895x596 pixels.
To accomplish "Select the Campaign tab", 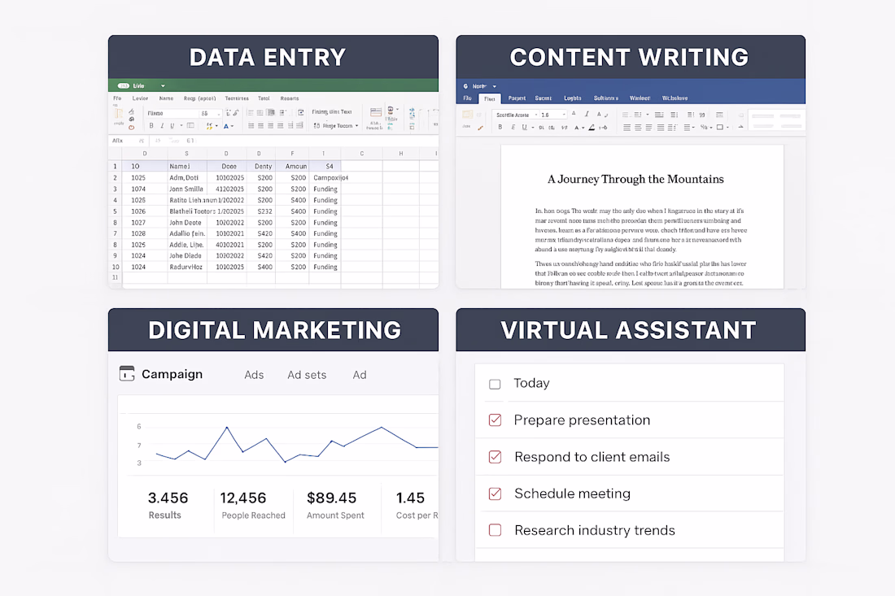I will [172, 374].
